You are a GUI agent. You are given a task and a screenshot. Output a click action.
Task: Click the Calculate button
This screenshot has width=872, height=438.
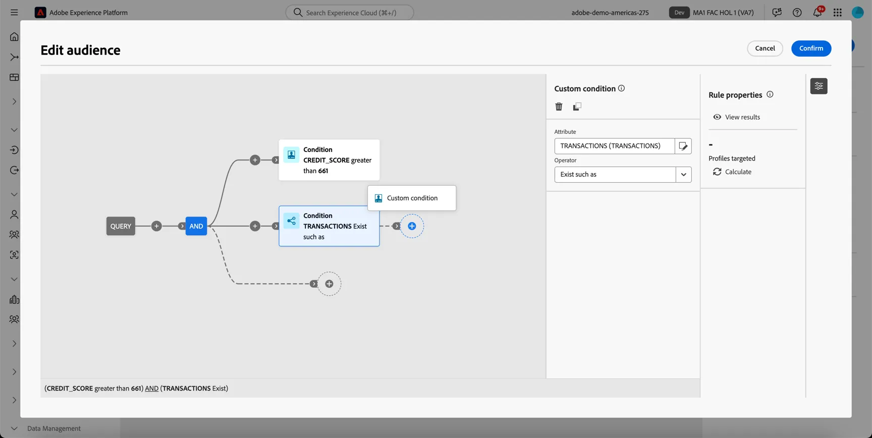point(732,172)
